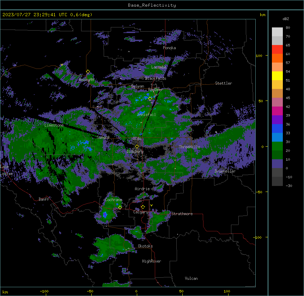Screen dimensions: 304x296
Task: Click the Innisfail city label
Action: pos(146,114)
